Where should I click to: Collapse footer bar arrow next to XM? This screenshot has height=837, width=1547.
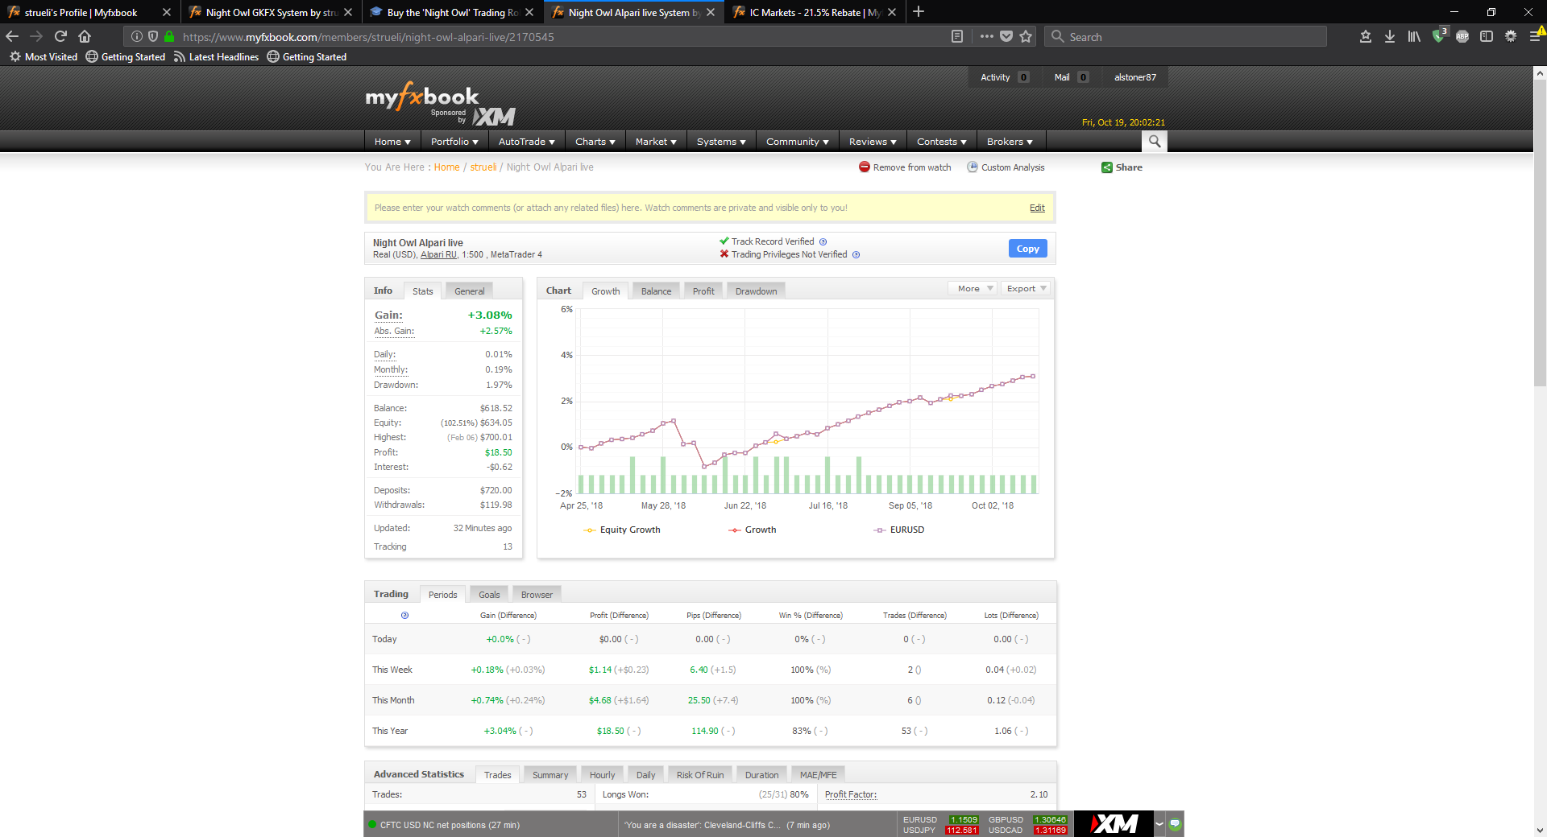pyautogui.click(x=1159, y=823)
